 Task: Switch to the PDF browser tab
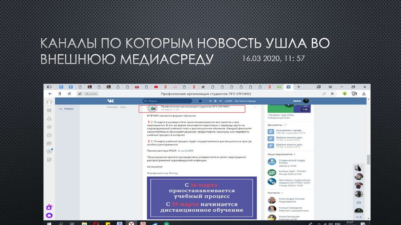tap(137, 87)
